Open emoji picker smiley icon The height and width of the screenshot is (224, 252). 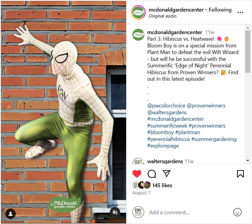point(237,212)
